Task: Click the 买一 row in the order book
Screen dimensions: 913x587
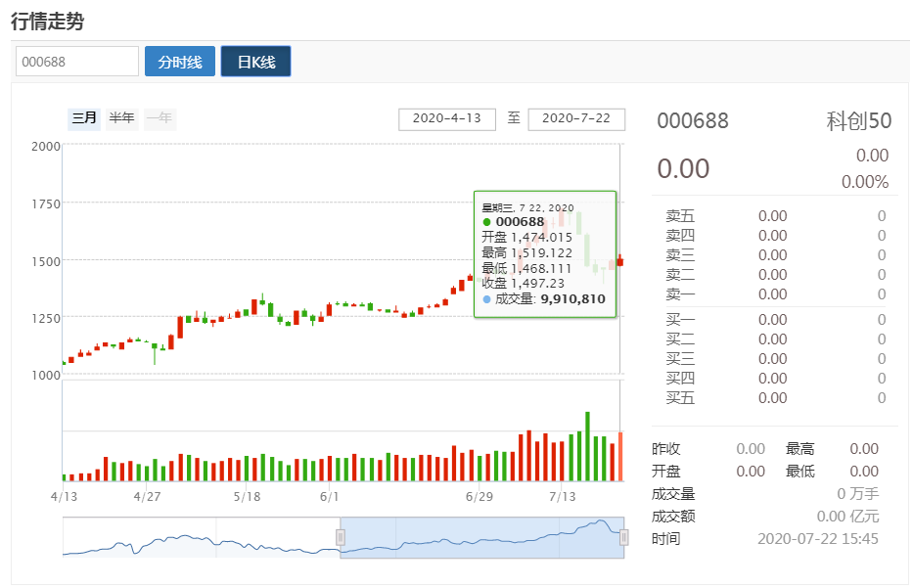Action: [x=773, y=320]
